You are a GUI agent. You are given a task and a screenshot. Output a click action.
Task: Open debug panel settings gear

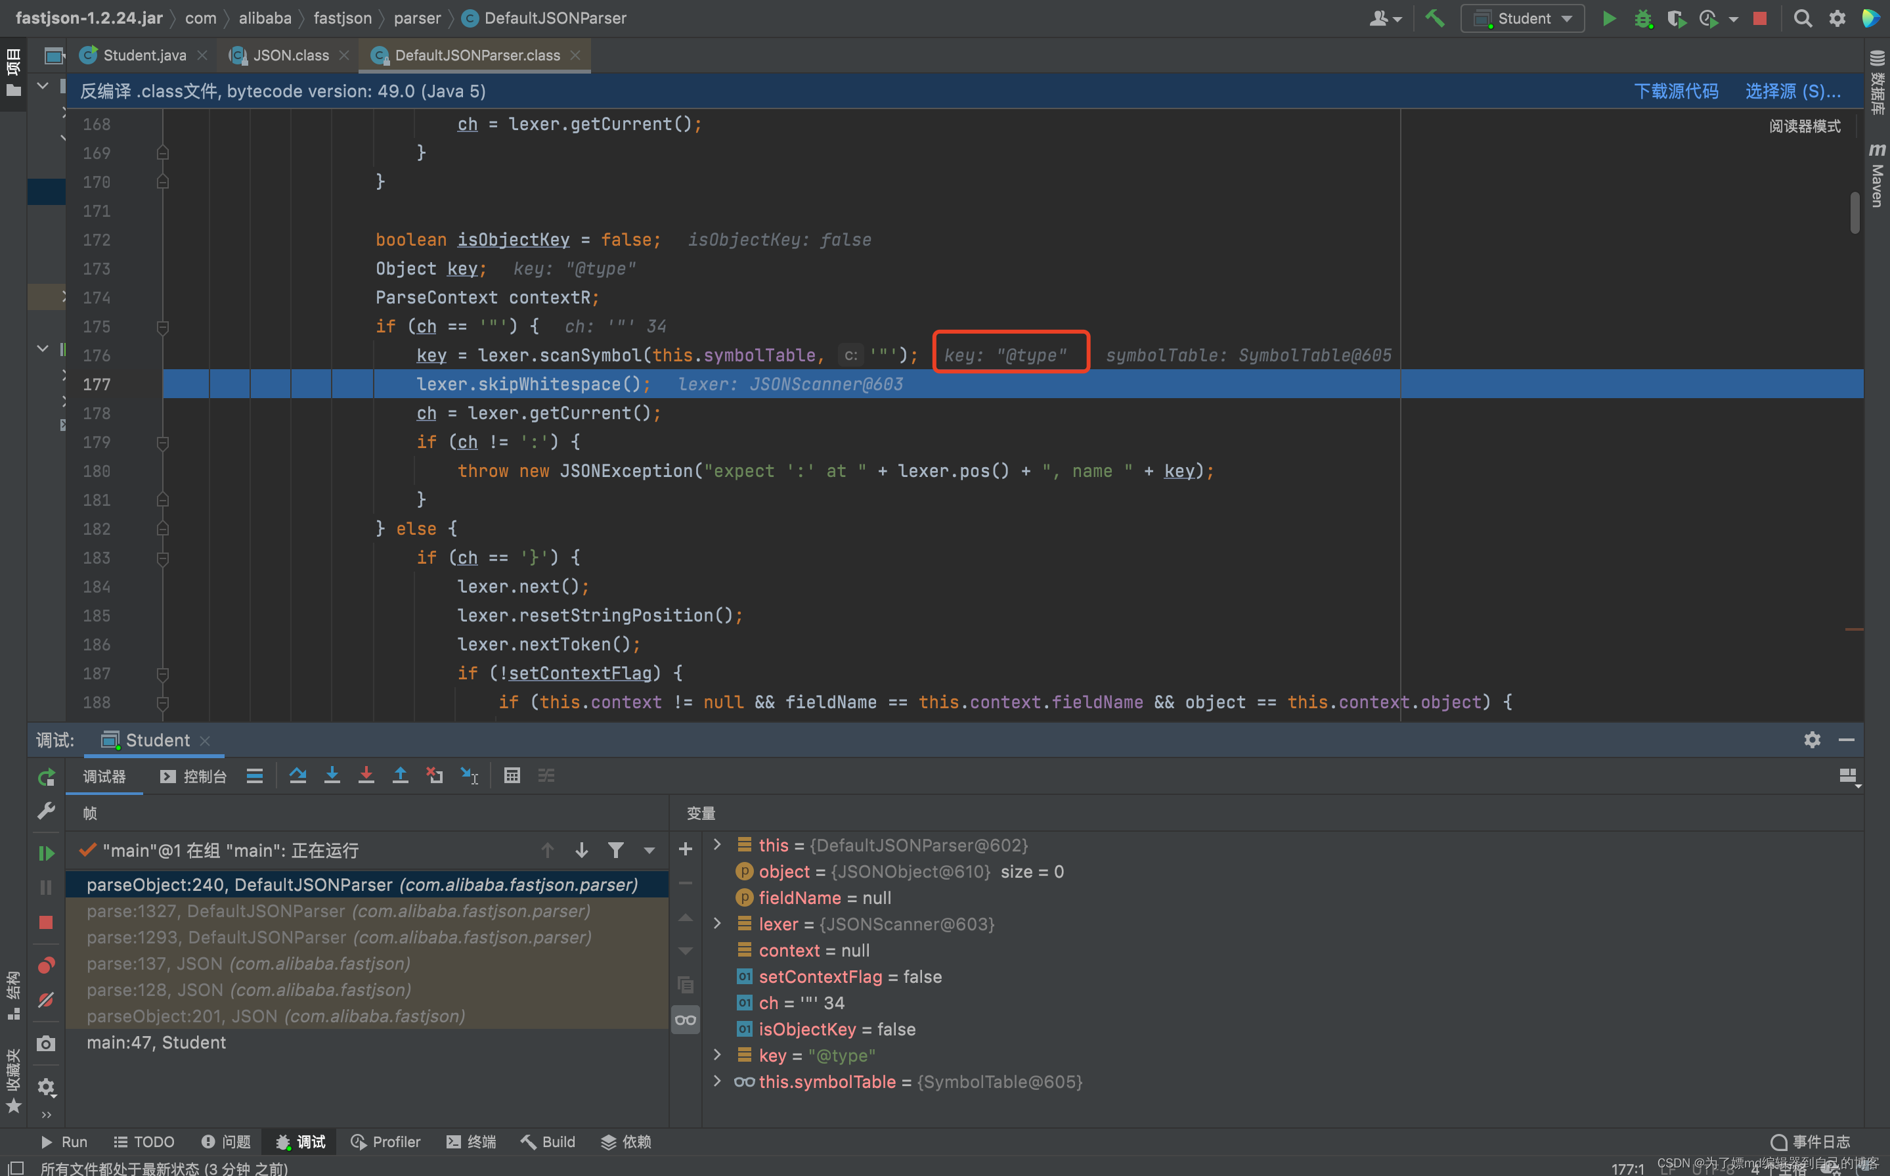46,1087
